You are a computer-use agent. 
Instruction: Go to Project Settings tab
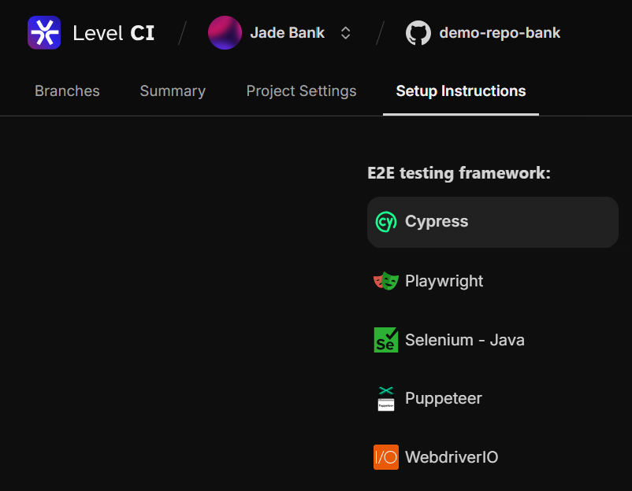point(301,91)
